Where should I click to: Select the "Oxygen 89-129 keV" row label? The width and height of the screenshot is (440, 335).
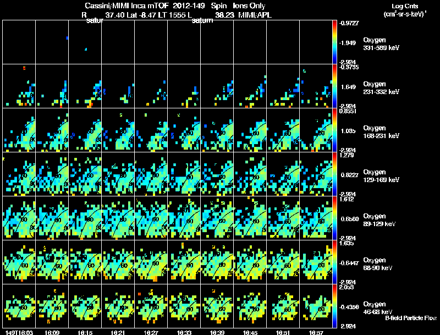[380, 220]
